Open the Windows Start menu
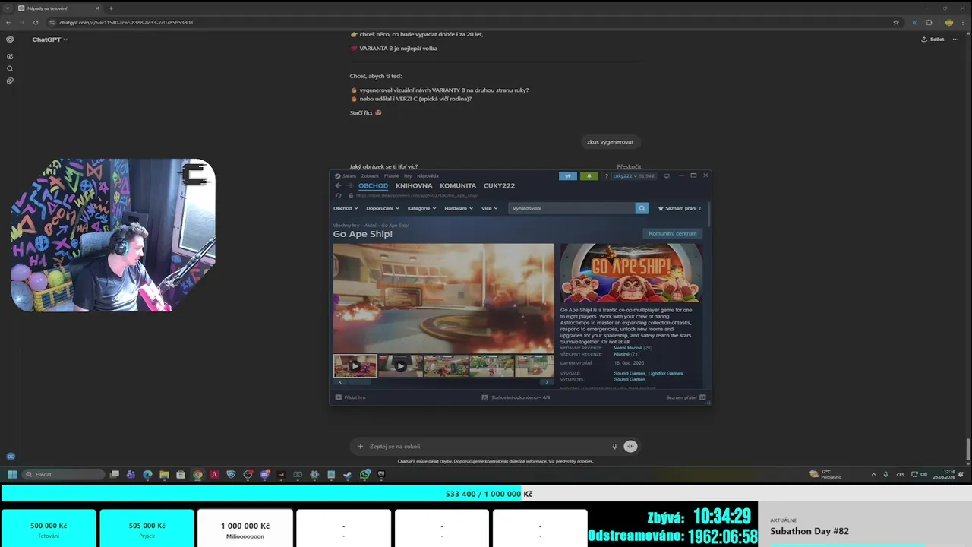Screen dimensions: 972x547 [12, 474]
